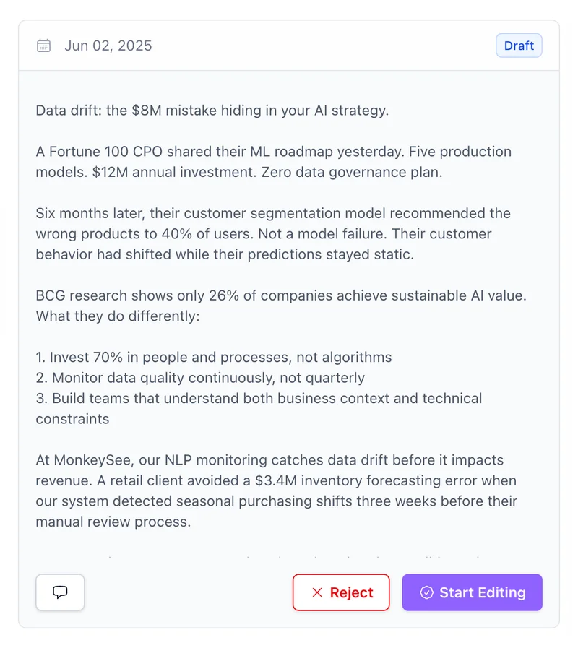Click the X icon inside Reject
This screenshot has width=578, height=648.
click(317, 592)
